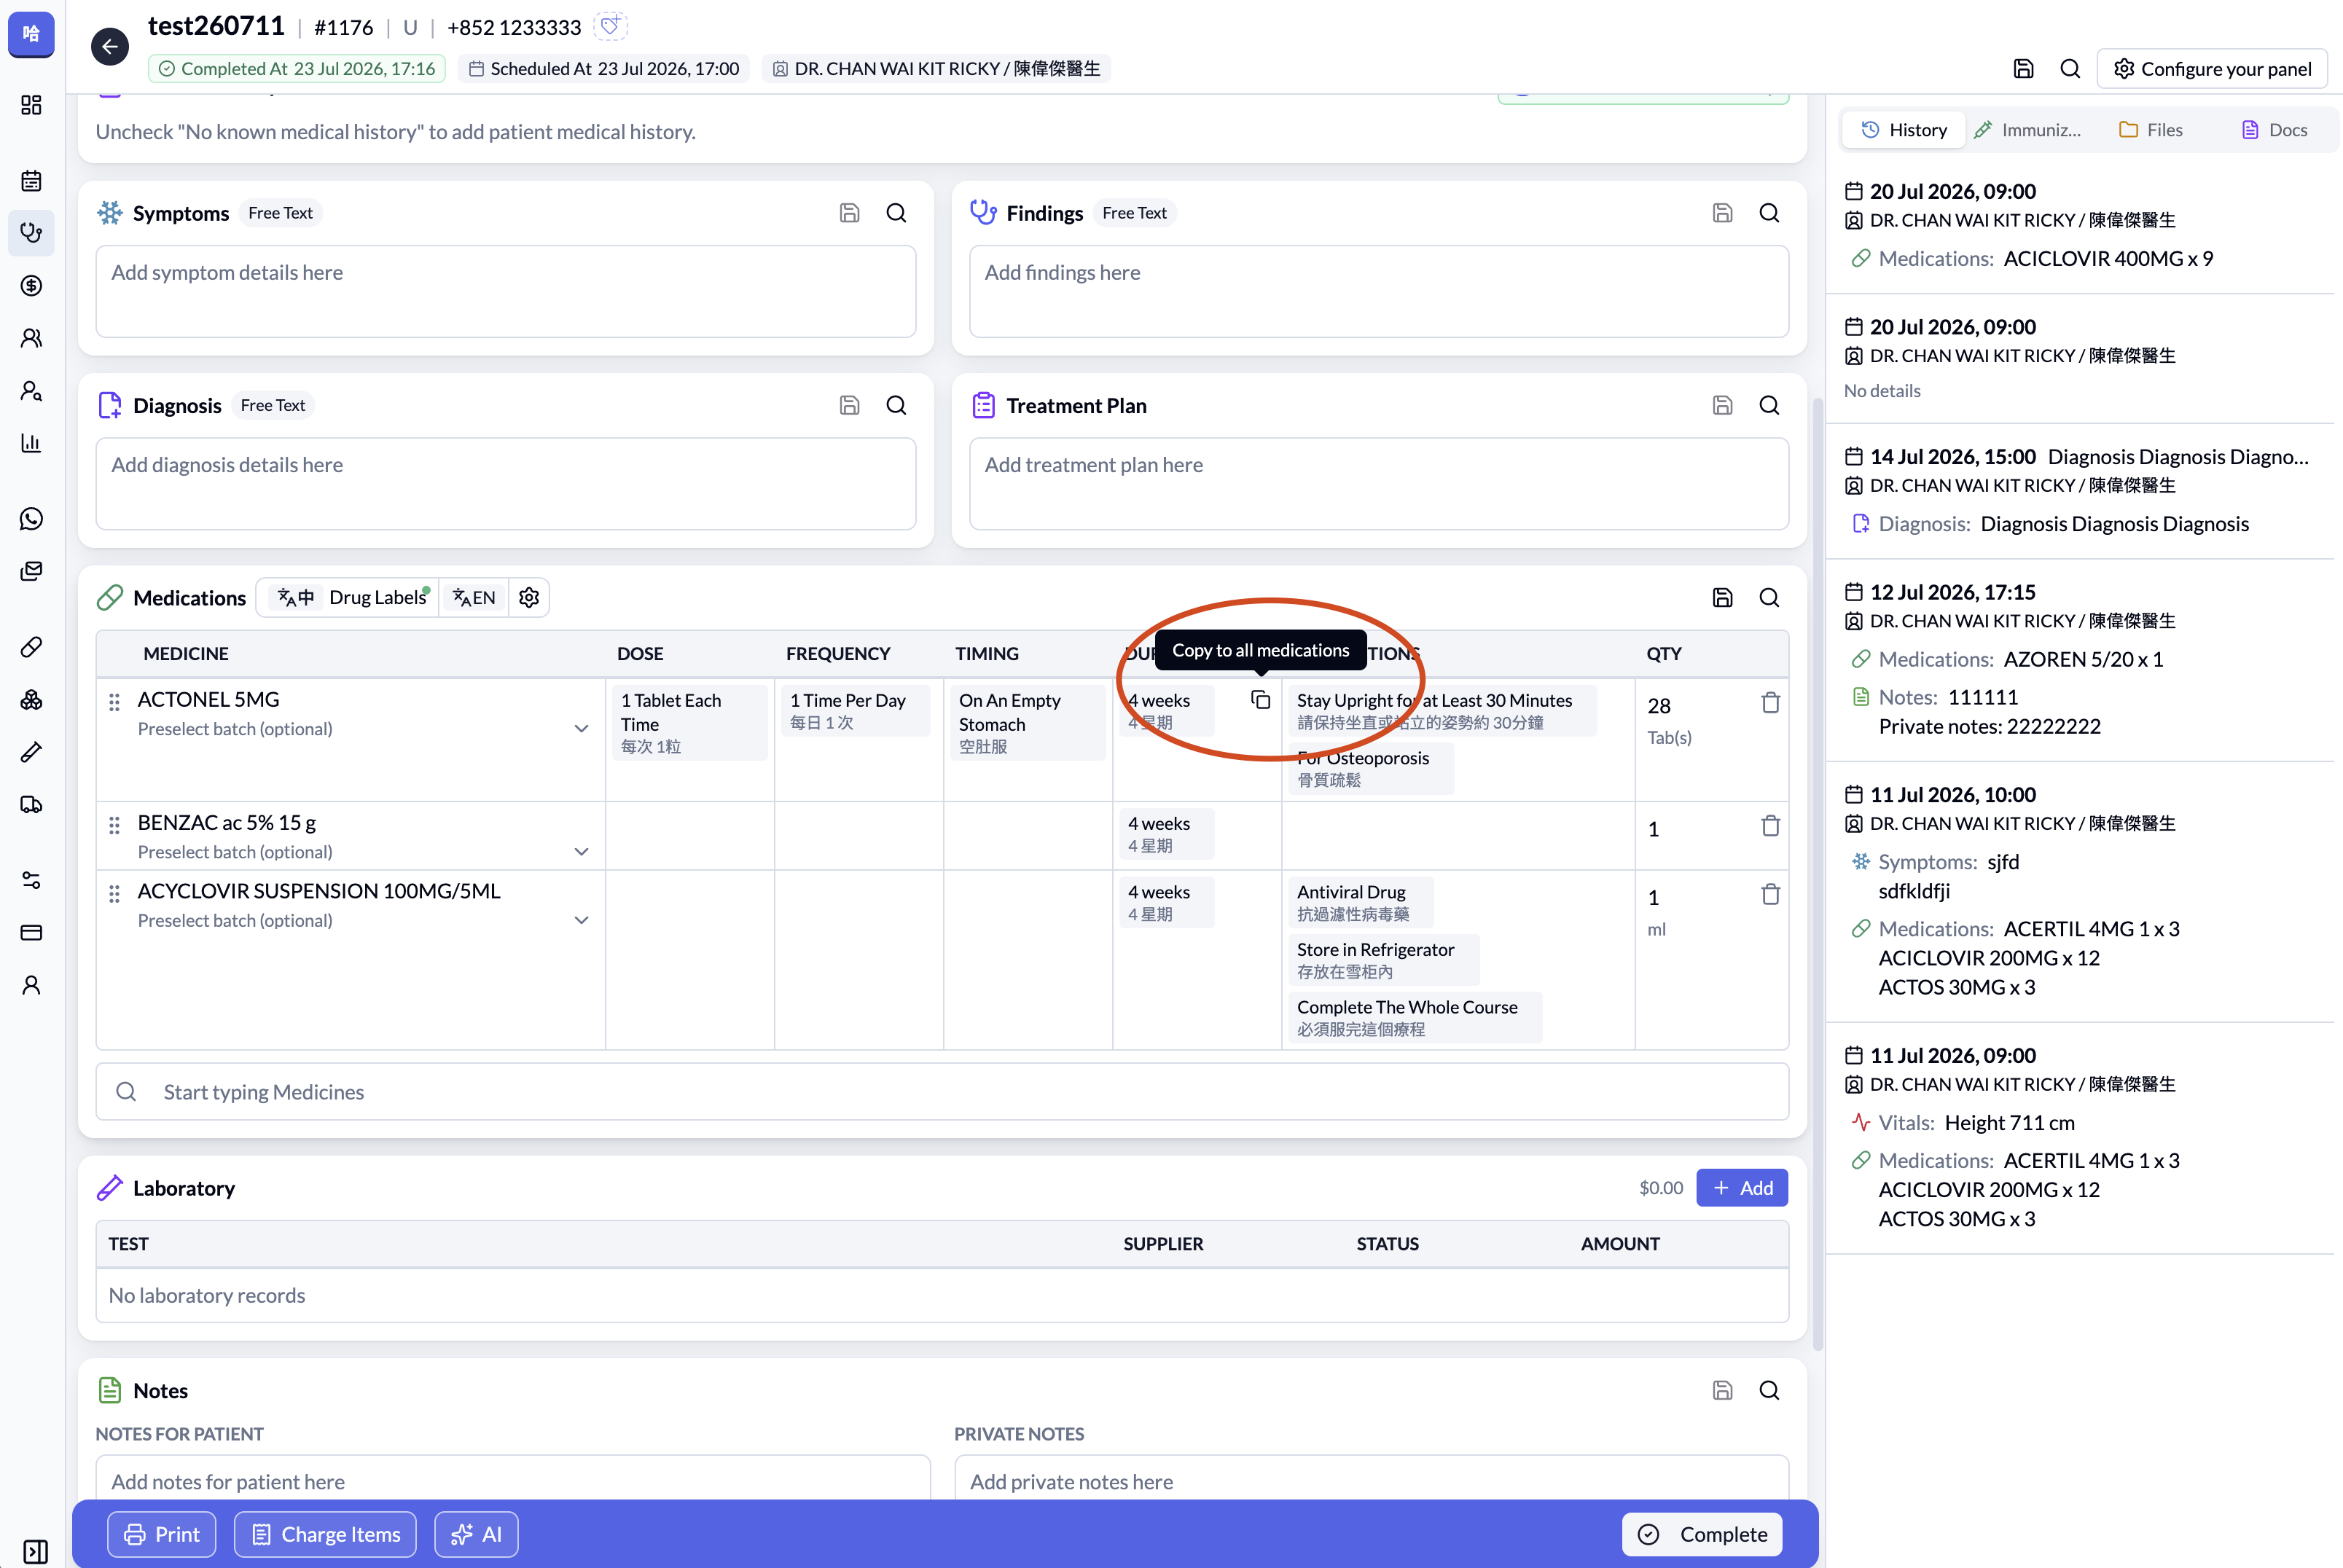Click the private notes field

coord(1372,1479)
